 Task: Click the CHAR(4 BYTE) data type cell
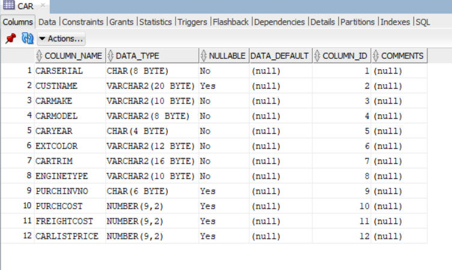point(152,131)
